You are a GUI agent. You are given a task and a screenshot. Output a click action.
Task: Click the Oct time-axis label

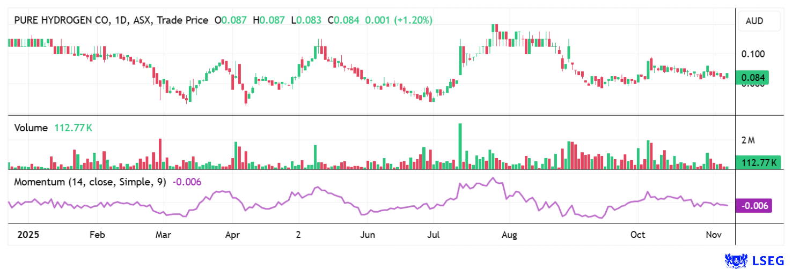[x=637, y=235]
